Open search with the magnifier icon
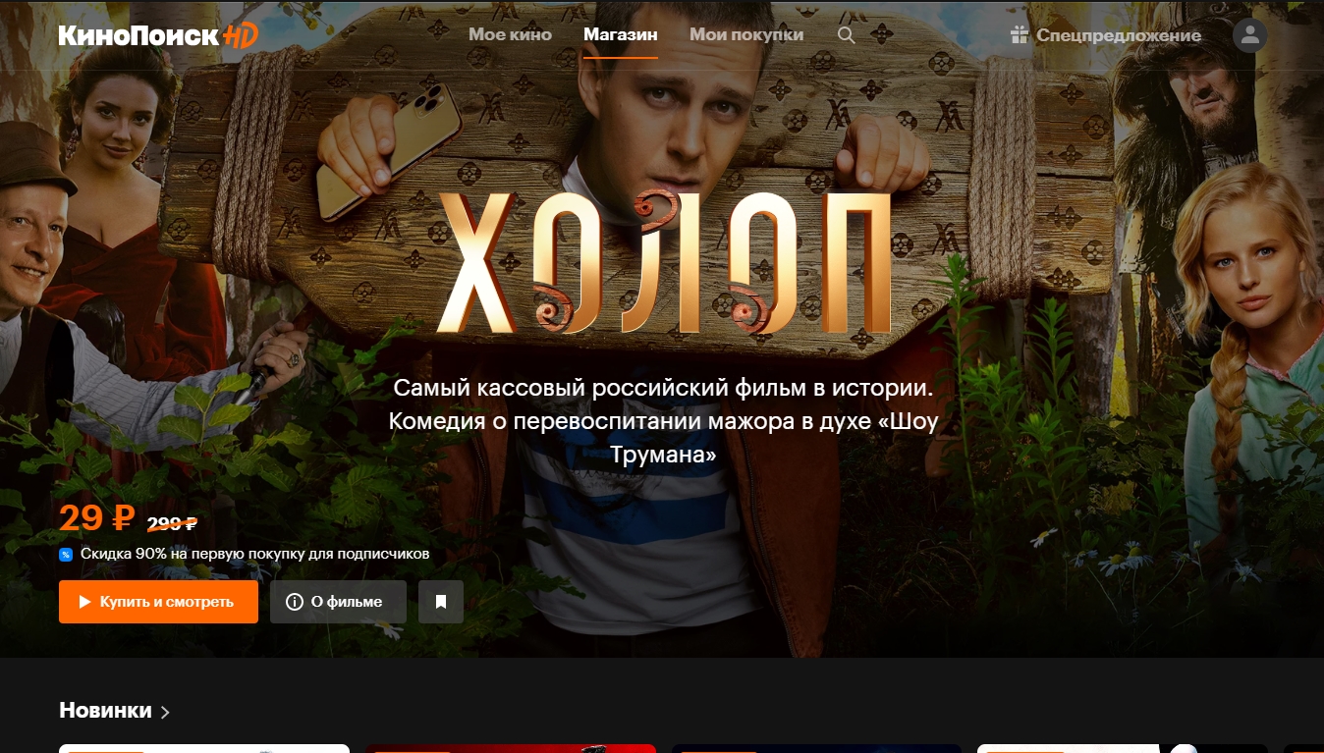Viewport: 1324px width, 753px height. pos(846,35)
